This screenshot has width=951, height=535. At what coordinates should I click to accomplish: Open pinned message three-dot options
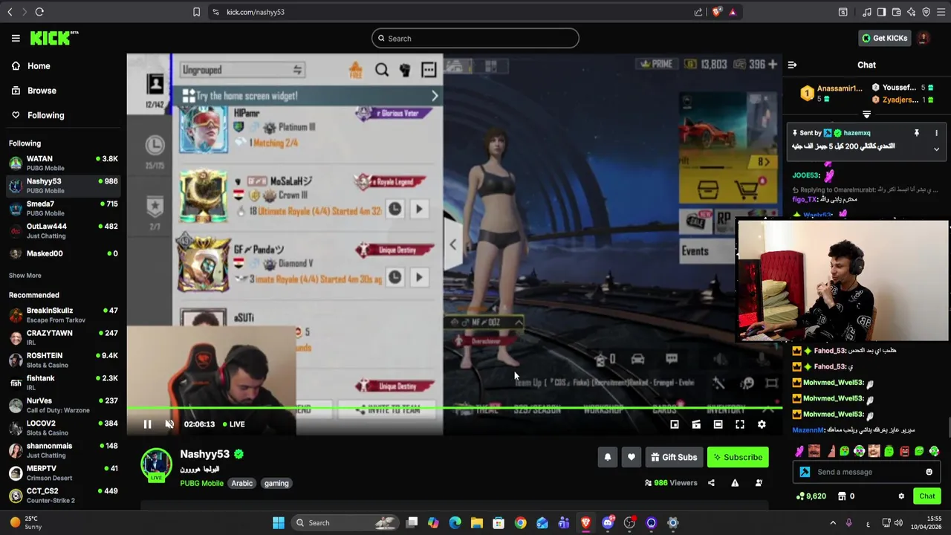(x=936, y=133)
